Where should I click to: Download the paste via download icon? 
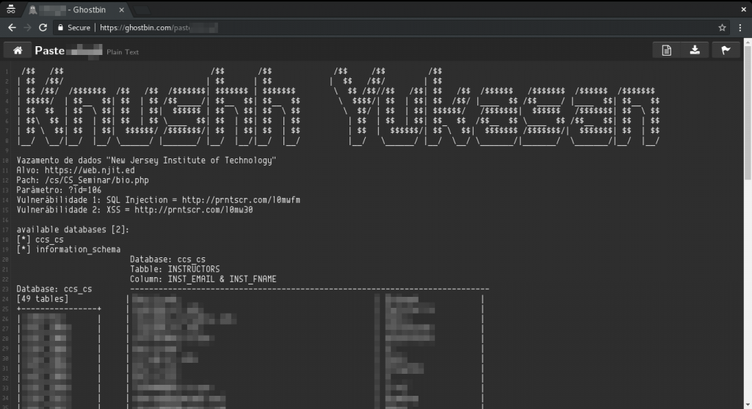pyautogui.click(x=695, y=51)
